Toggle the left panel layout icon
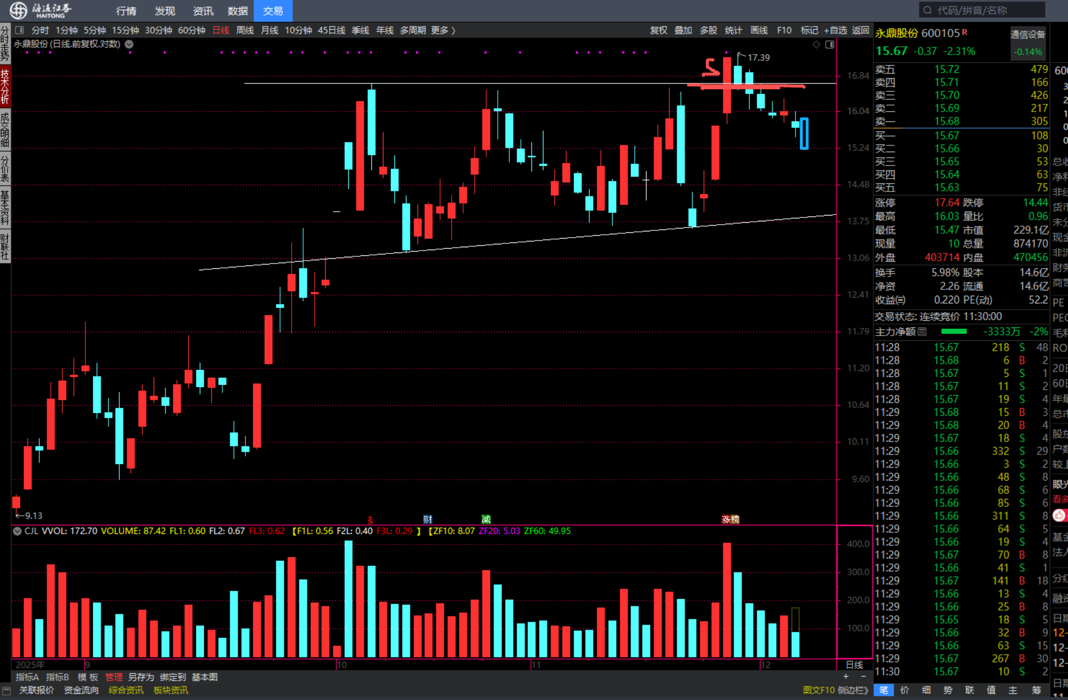Image resolution: width=1068 pixels, height=700 pixels. (20, 30)
